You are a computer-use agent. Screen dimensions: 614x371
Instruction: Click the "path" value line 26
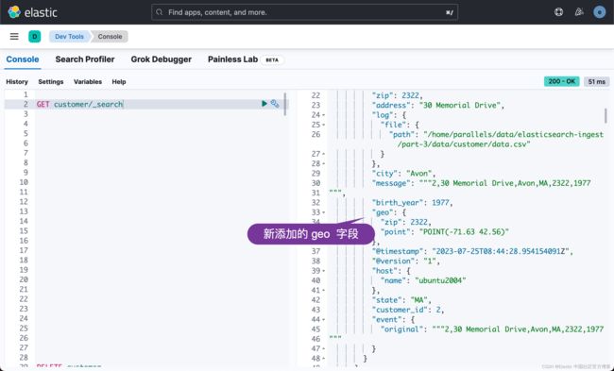coord(496,140)
